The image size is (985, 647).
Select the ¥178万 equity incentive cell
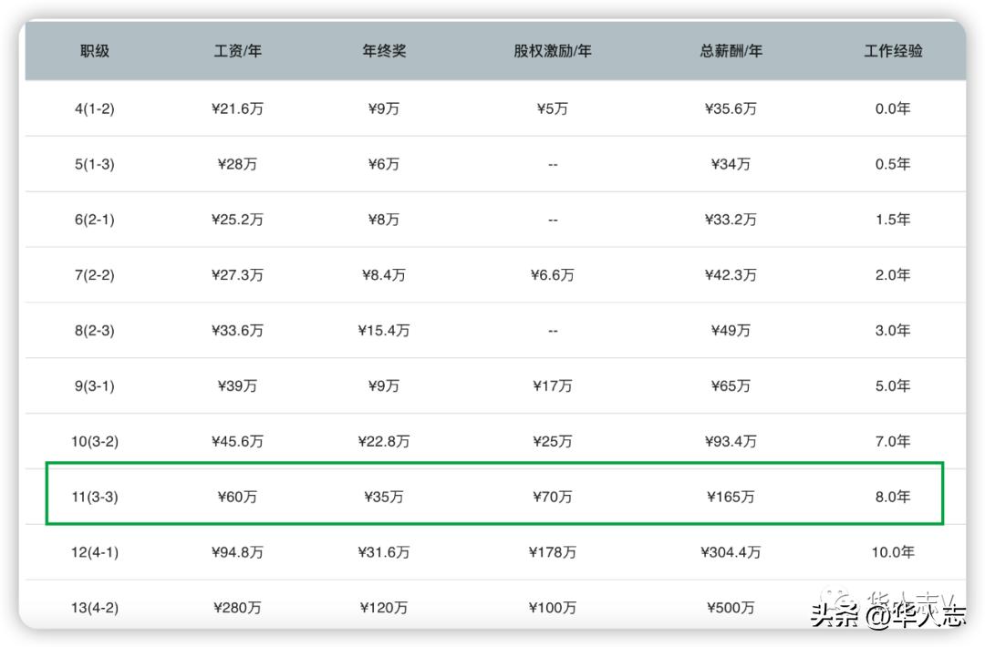[553, 551]
